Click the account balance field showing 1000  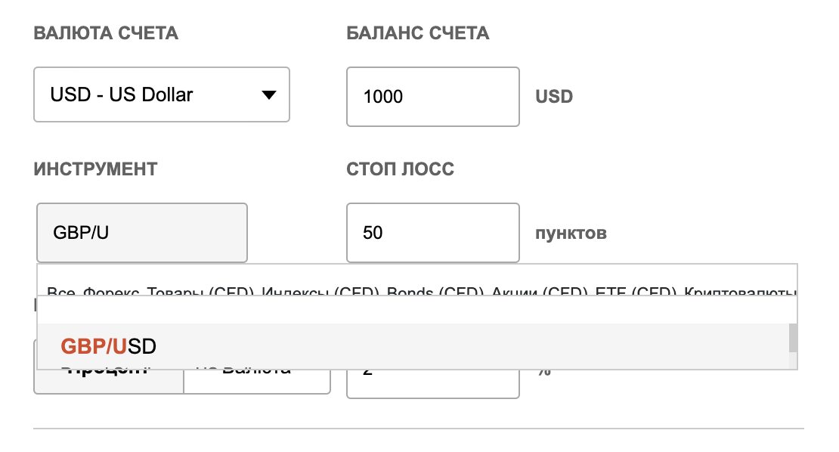click(x=432, y=97)
